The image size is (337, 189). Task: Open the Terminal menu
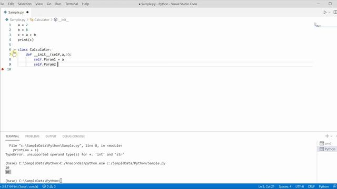pos(72,4)
